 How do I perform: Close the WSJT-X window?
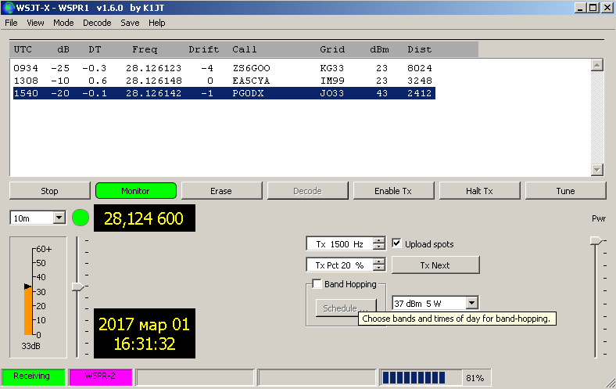[607, 8]
